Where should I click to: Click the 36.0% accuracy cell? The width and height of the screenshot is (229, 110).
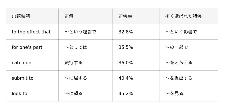click(136, 63)
